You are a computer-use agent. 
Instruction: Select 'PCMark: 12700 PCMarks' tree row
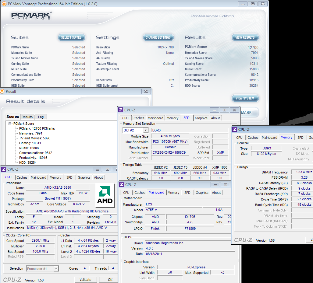(x=37, y=128)
